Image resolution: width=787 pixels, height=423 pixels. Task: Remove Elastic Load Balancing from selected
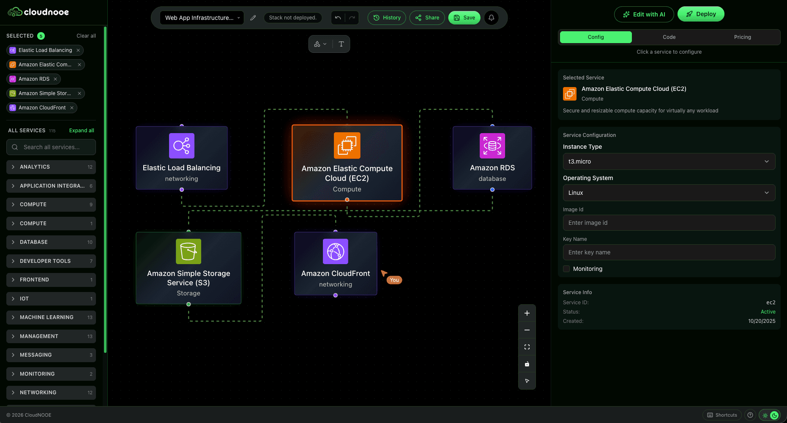(x=78, y=50)
